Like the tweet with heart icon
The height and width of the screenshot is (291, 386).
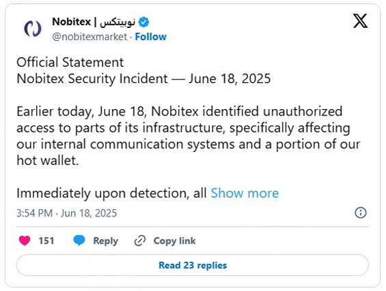click(25, 241)
